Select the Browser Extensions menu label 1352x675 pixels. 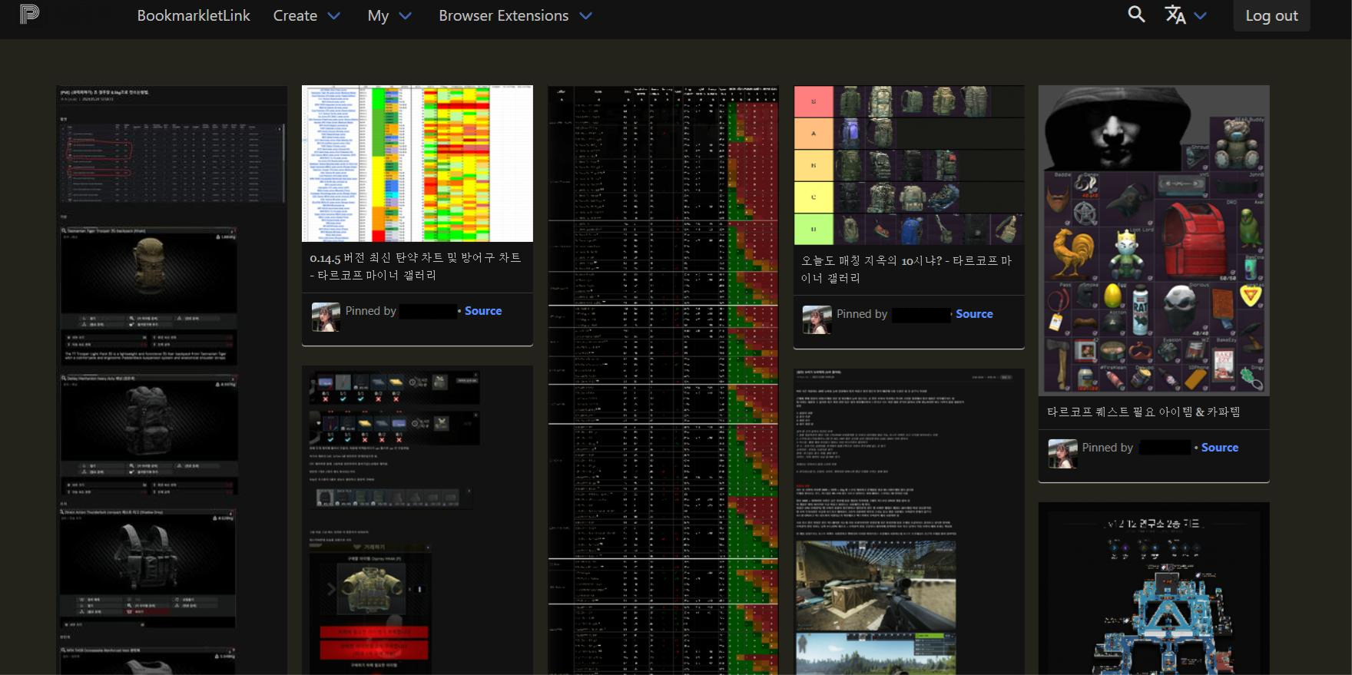pos(503,16)
